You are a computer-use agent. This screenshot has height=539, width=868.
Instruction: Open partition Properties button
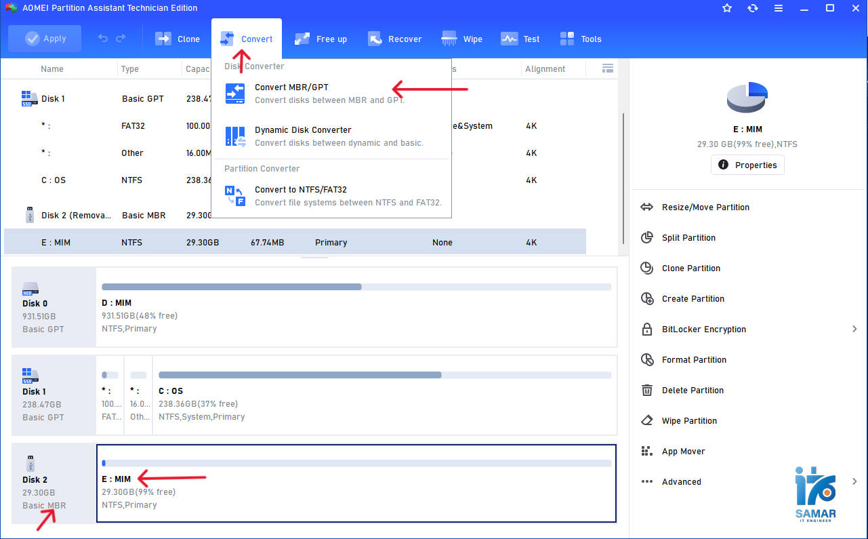tap(747, 165)
